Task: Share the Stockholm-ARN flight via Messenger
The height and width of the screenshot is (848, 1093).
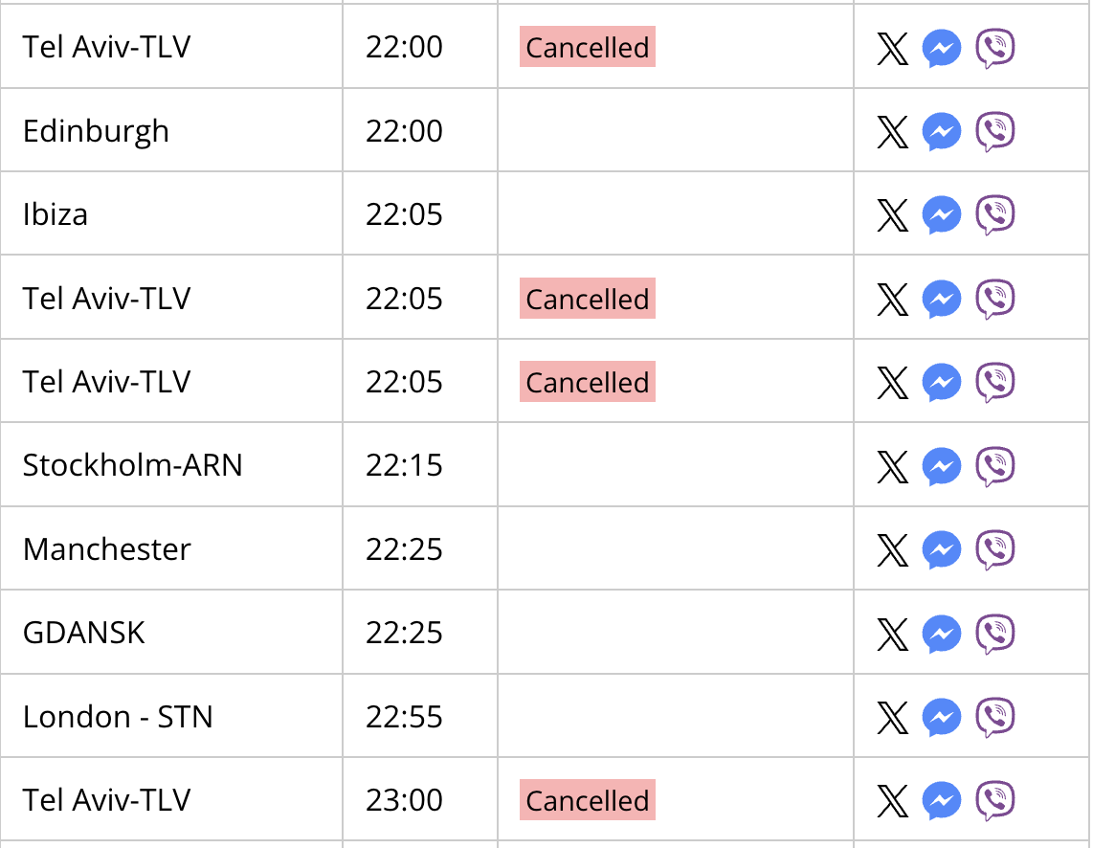Action: [x=942, y=466]
